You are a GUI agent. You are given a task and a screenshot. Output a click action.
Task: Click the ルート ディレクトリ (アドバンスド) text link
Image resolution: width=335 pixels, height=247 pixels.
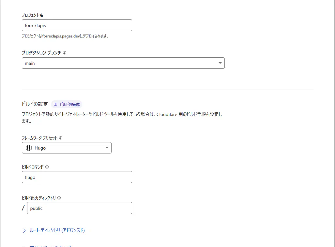(57, 230)
